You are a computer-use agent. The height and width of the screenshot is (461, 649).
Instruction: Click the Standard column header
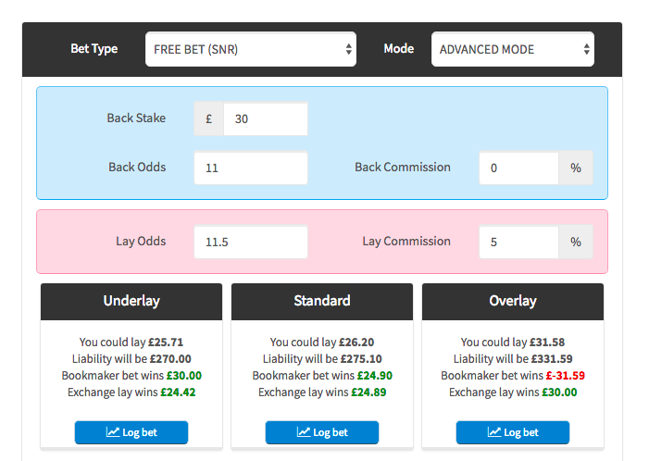(322, 301)
